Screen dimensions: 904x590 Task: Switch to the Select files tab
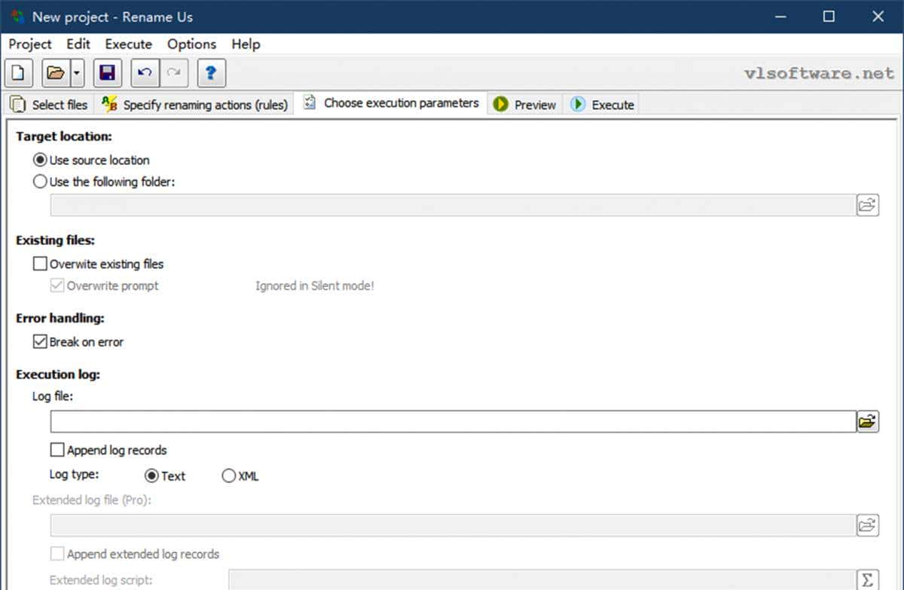coord(50,105)
